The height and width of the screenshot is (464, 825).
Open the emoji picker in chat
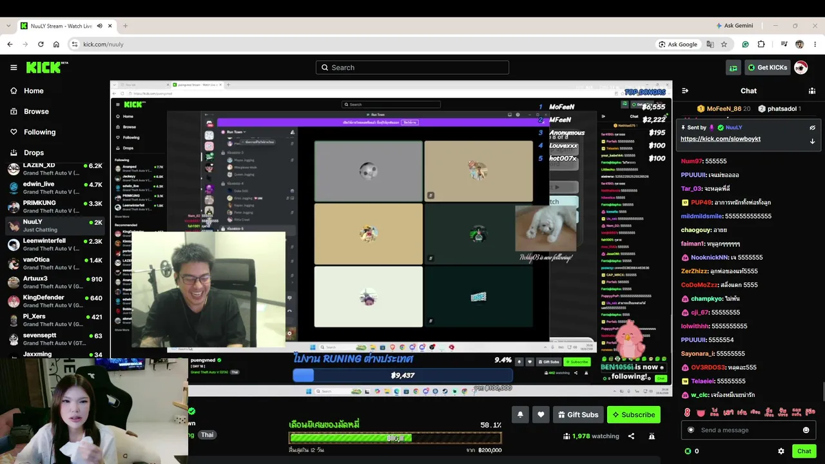point(806,430)
